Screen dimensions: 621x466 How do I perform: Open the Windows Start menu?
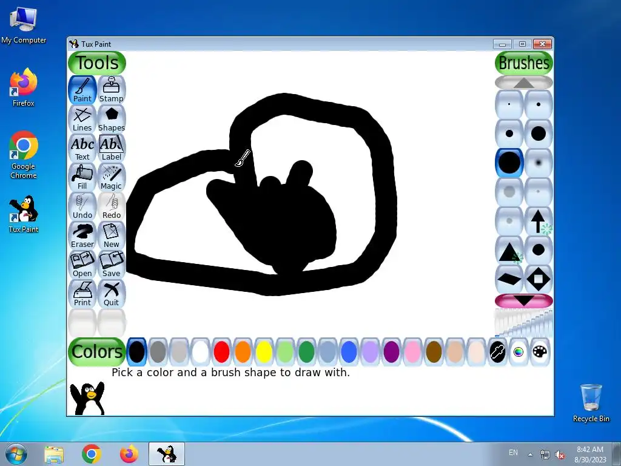pos(16,454)
